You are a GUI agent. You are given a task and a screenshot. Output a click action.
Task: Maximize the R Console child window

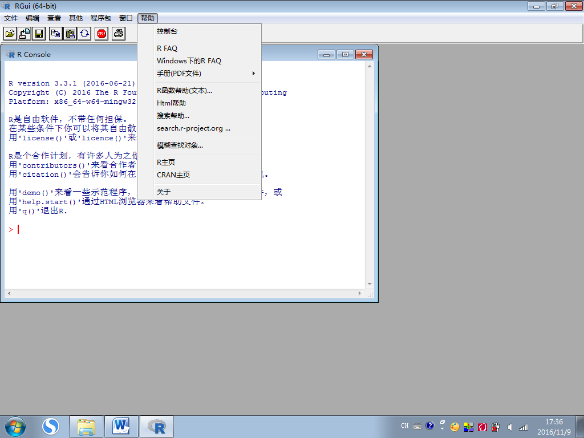coord(345,55)
